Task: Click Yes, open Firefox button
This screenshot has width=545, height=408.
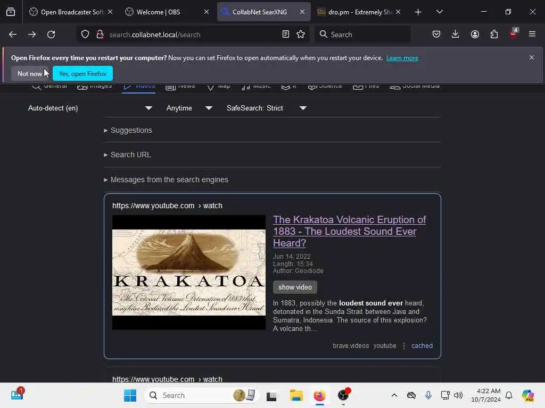Action: (82, 73)
